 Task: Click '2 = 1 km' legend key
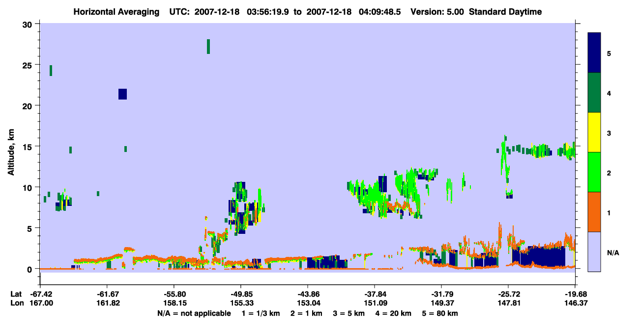[307, 313]
